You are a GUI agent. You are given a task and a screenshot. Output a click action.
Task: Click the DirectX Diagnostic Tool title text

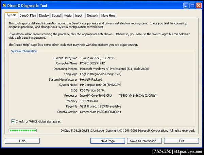pos(27,6)
